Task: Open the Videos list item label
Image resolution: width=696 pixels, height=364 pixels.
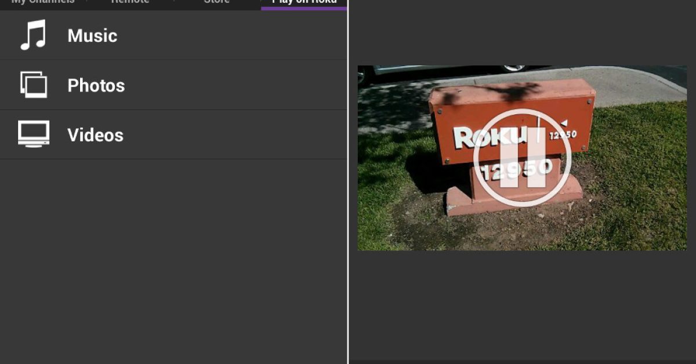Action: click(95, 136)
